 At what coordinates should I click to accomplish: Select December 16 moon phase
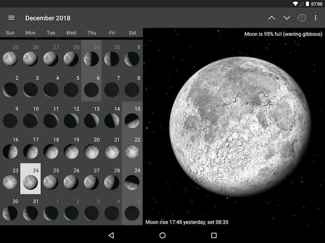coord(10,148)
